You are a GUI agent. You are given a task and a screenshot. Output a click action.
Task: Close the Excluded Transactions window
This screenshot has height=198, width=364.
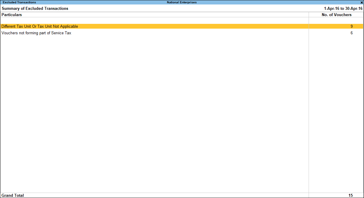[x=361, y=2]
